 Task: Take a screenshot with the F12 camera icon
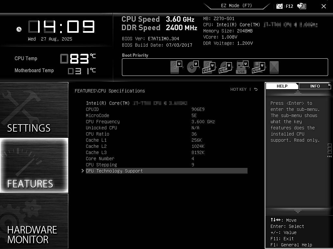tap(279, 6)
